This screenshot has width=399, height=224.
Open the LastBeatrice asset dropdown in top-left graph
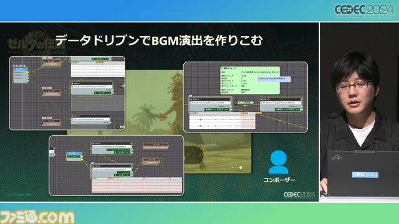pos(91,119)
